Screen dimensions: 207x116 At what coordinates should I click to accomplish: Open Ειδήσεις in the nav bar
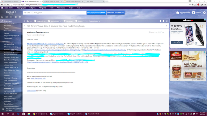coord(32,8)
